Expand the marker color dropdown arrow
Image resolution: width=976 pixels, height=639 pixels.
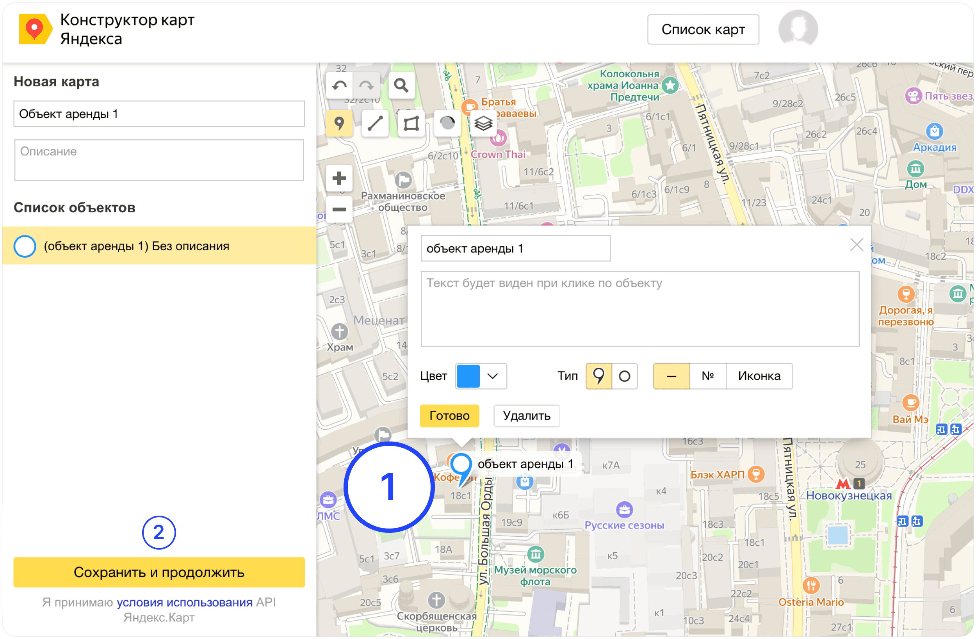click(x=493, y=376)
